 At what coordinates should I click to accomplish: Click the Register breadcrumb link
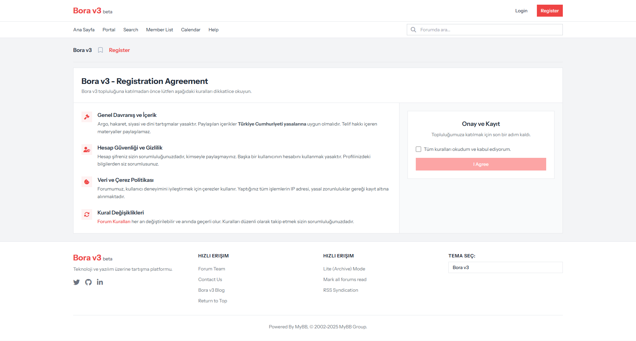click(x=119, y=50)
